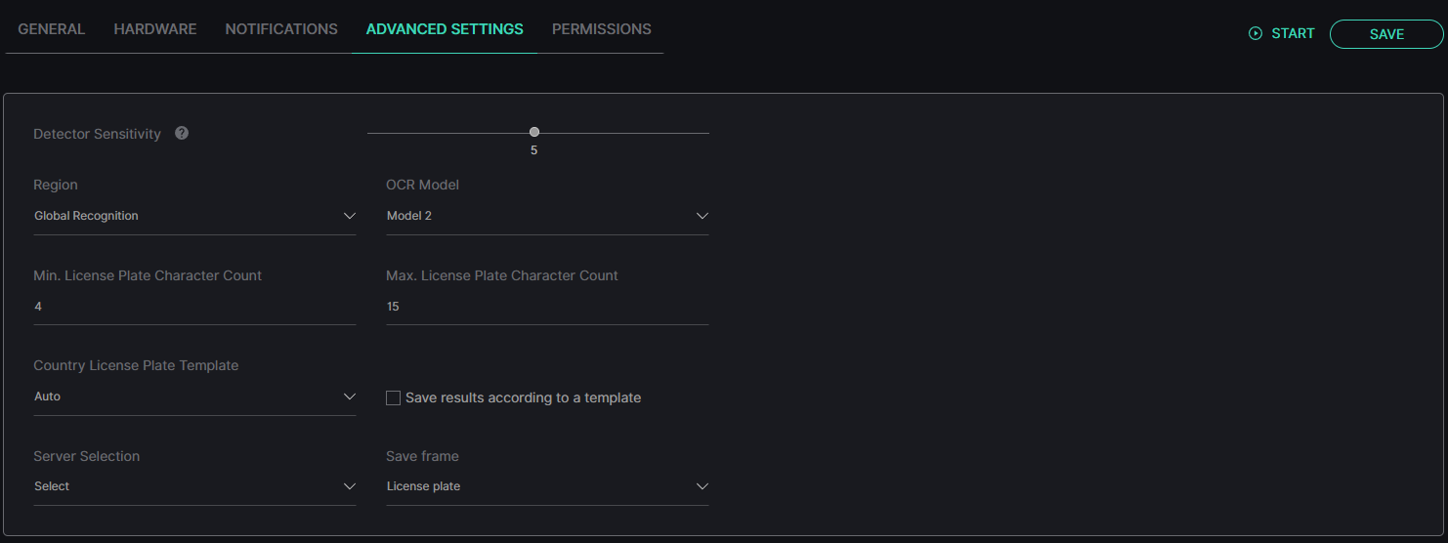Viewport: 1448px width, 543px height.
Task: Switch to the General tab
Action: tap(52, 29)
